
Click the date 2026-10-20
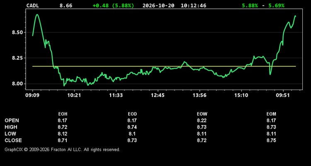[158, 5]
